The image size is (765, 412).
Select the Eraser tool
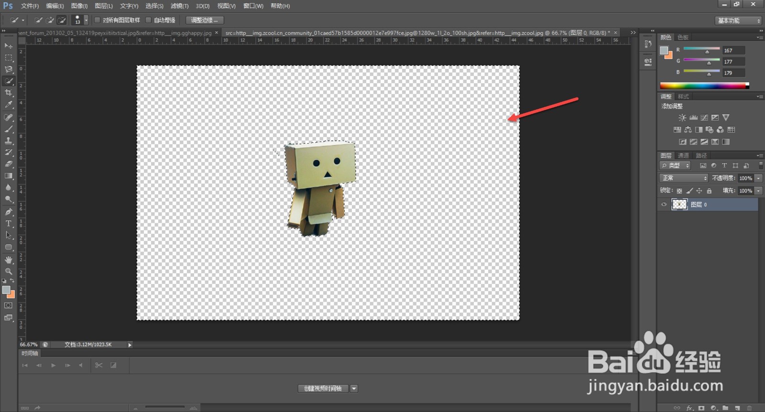[x=9, y=164]
